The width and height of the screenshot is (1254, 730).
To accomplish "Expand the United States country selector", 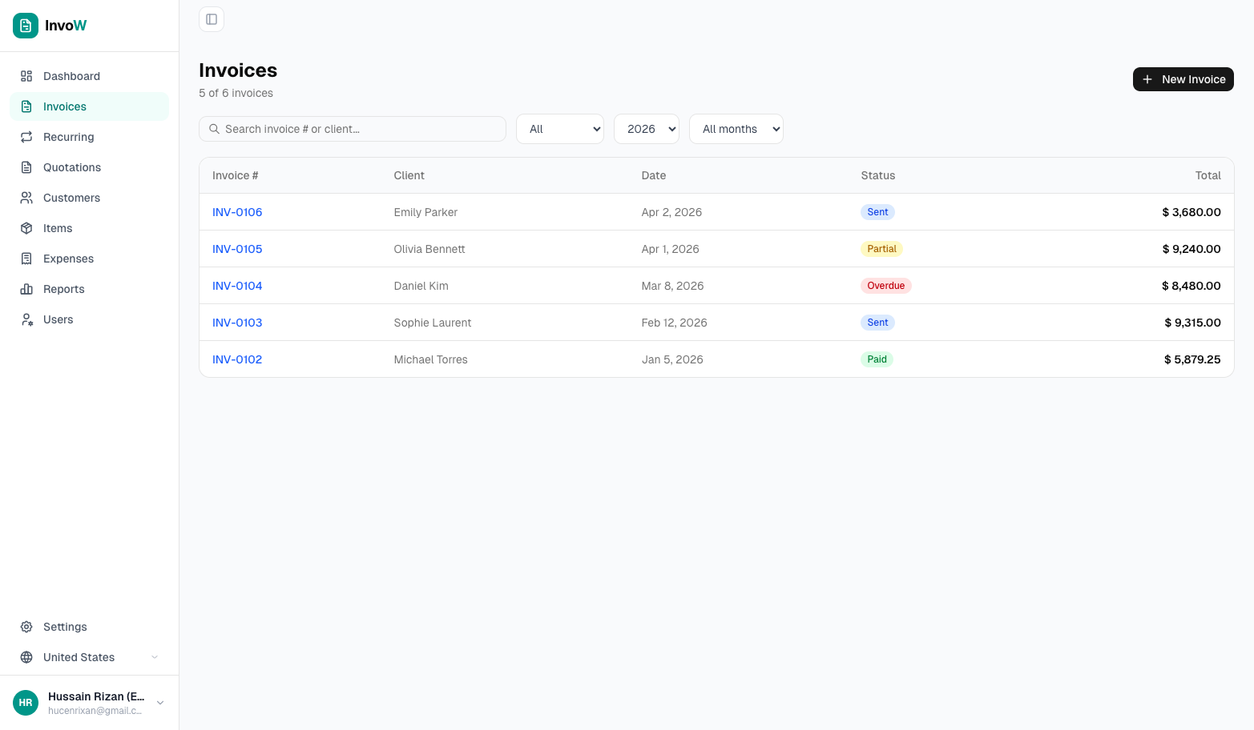I will pos(89,657).
